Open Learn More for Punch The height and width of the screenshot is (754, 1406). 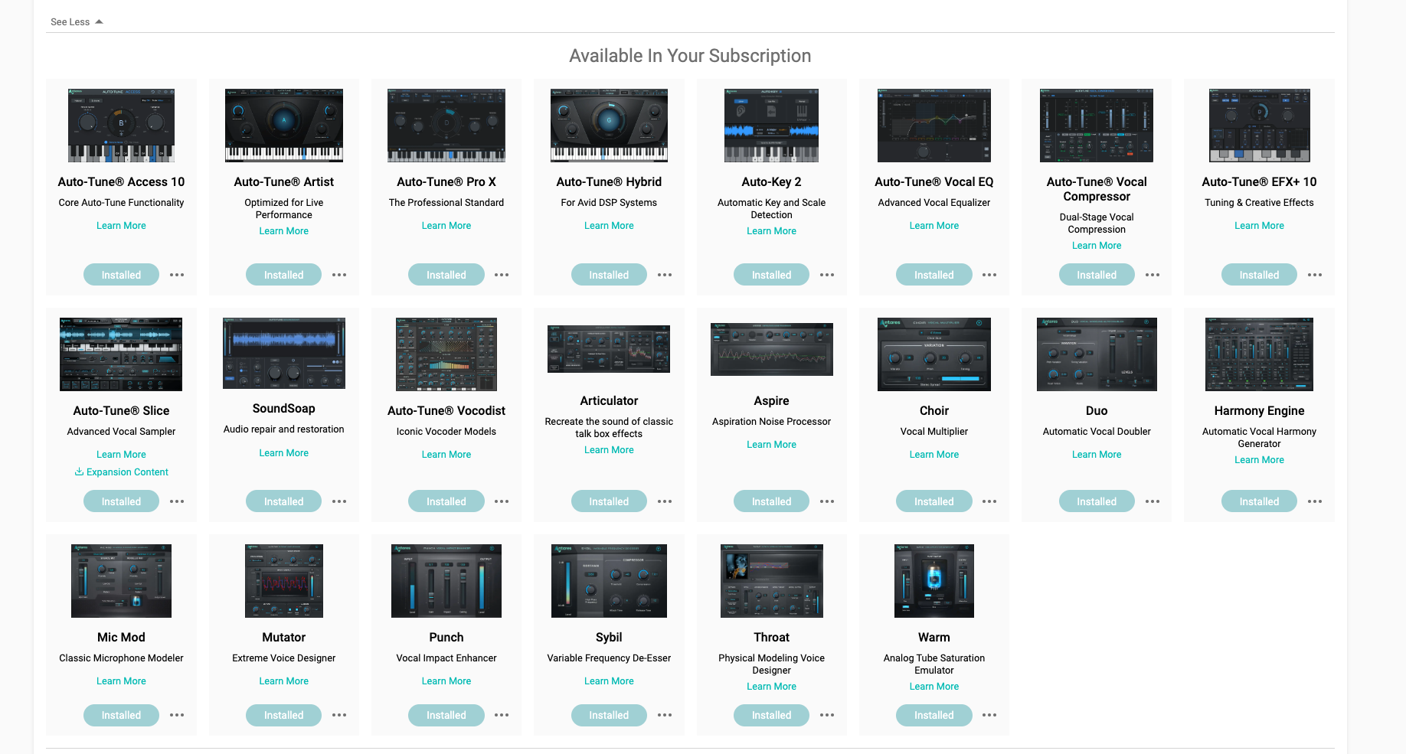pyautogui.click(x=446, y=681)
